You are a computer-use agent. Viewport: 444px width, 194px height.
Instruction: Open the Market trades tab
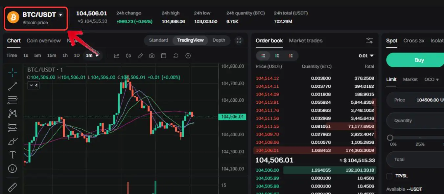tap(306, 41)
